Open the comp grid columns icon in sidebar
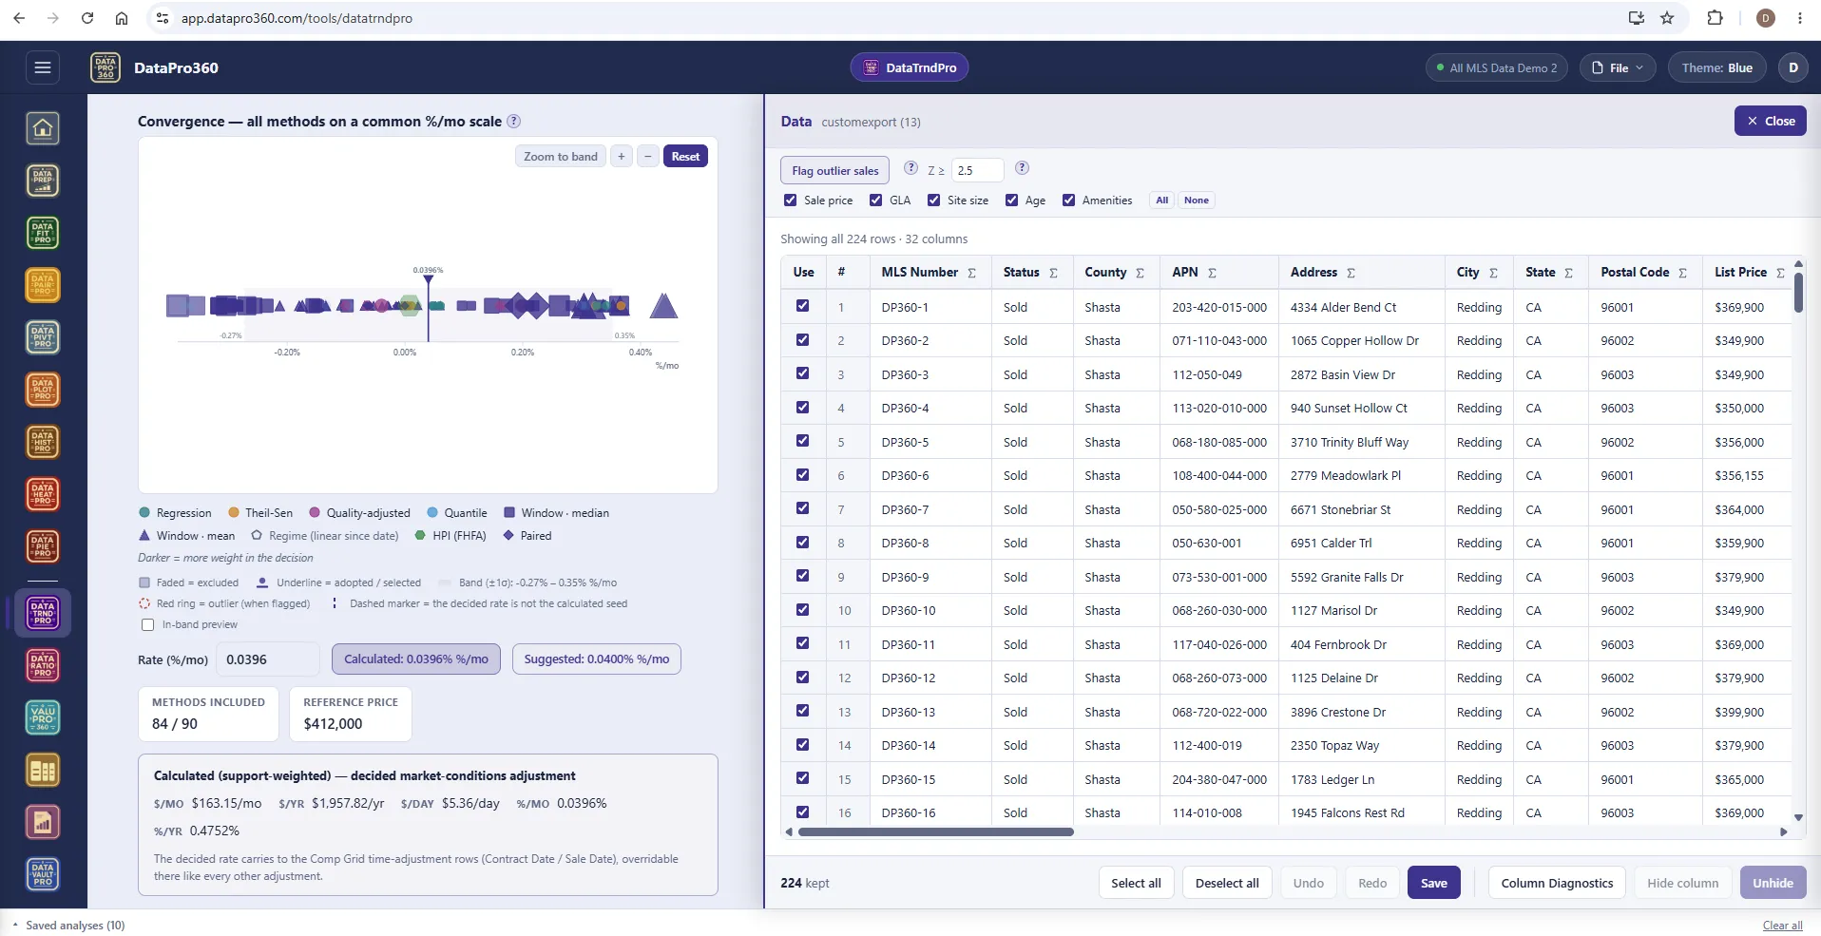The image size is (1821, 936). click(43, 771)
